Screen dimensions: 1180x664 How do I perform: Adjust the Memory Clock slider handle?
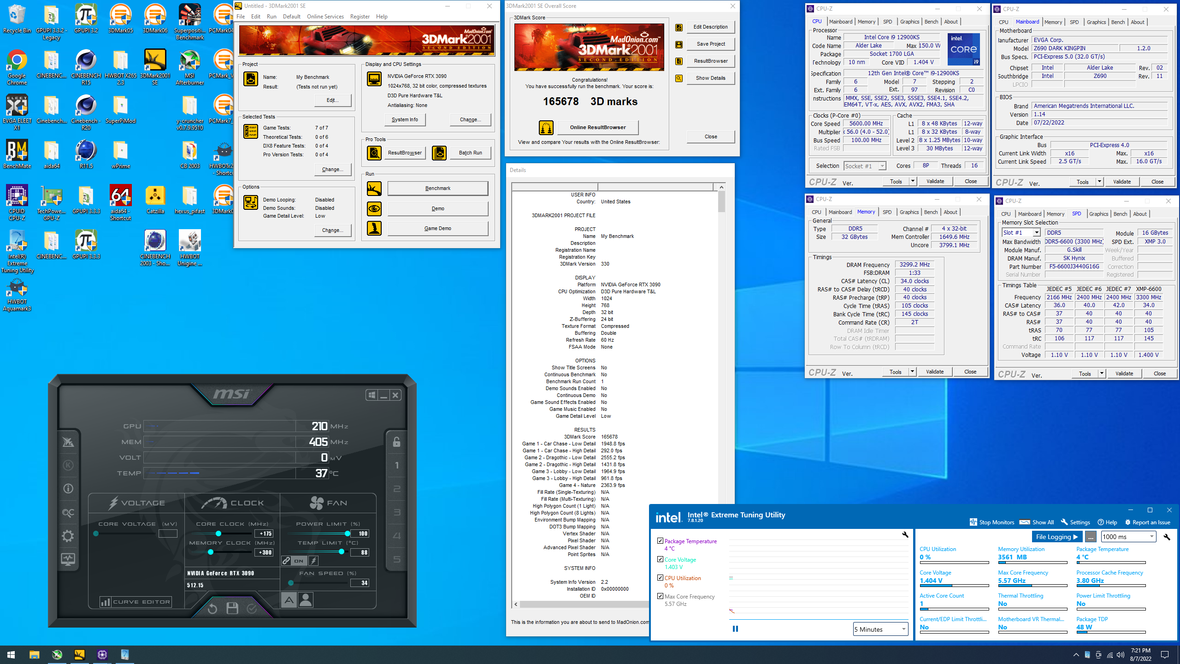click(x=211, y=552)
